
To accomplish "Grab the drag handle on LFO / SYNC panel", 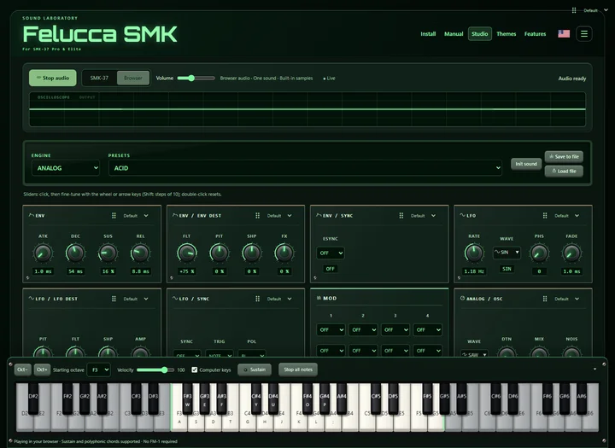I will point(258,299).
